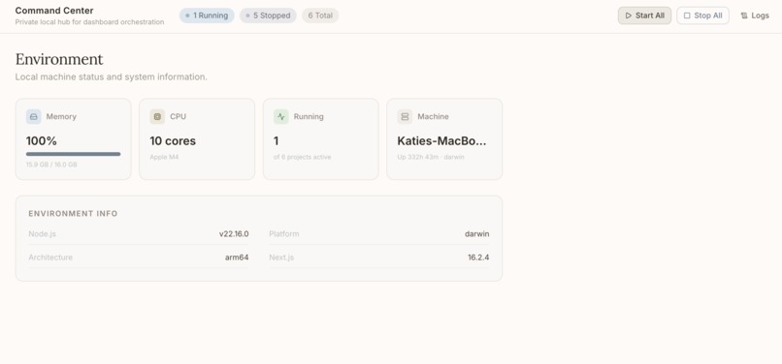Click the Node.js row label
The height and width of the screenshot is (364, 782).
[43, 233]
